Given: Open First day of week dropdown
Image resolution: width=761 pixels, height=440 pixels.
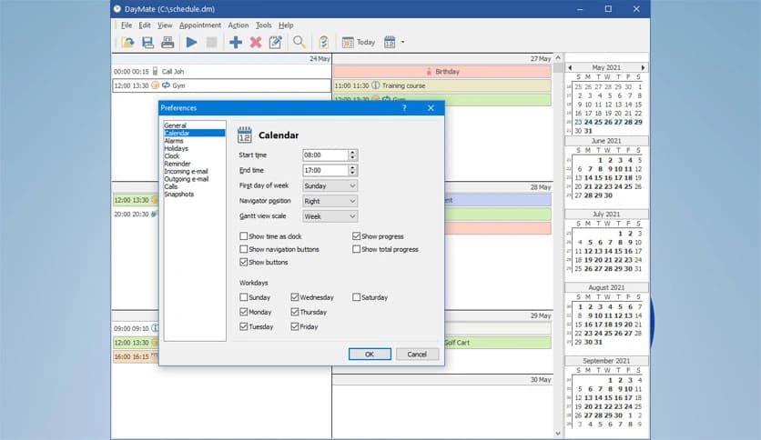Looking at the screenshot, I should click(x=330, y=185).
